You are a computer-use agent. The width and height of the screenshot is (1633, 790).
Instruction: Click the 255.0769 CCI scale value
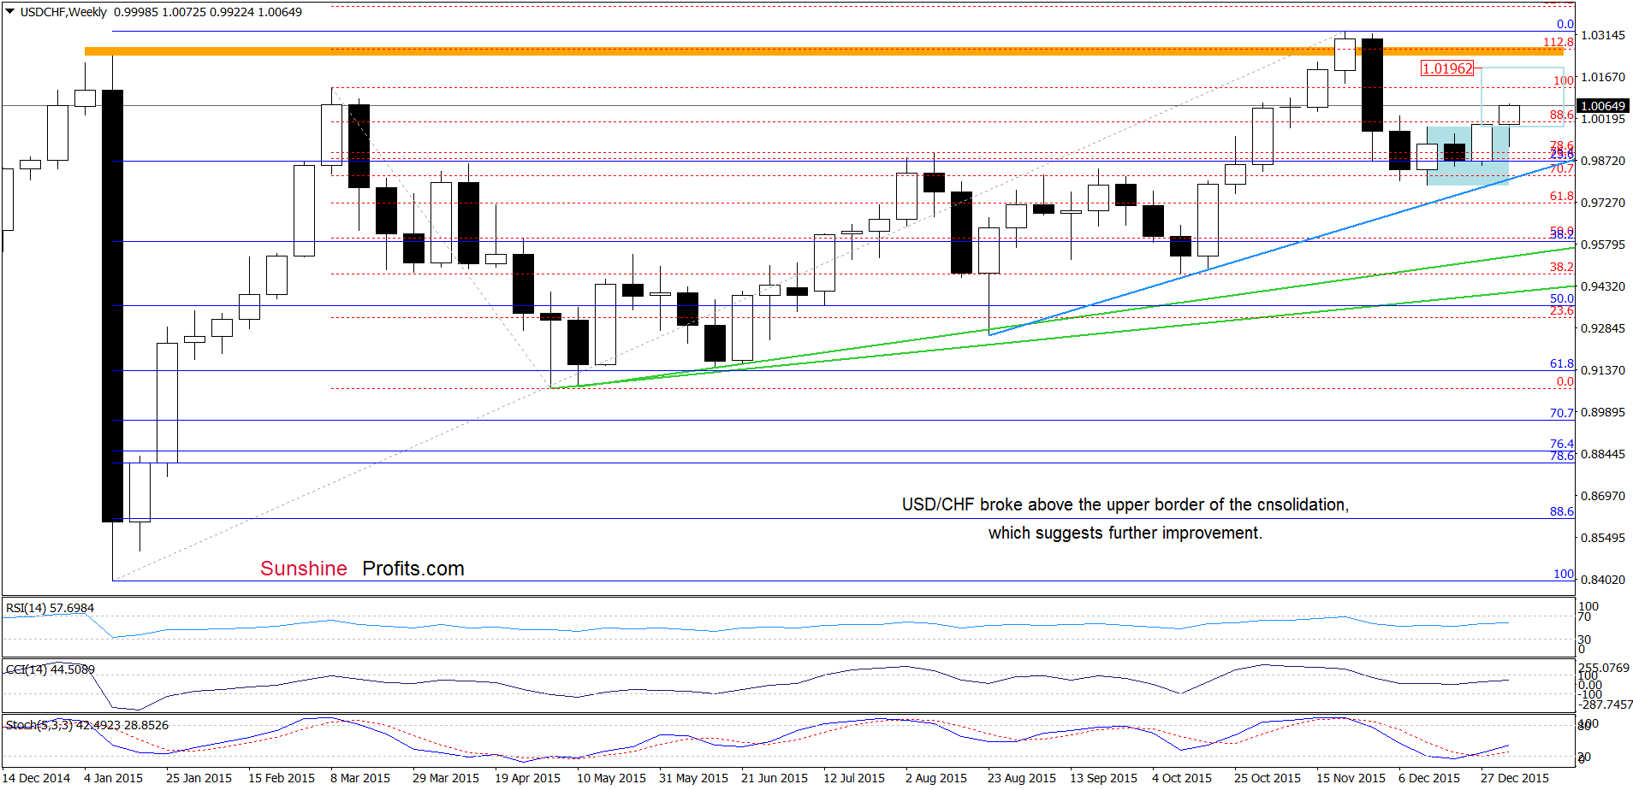point(1604,668)
